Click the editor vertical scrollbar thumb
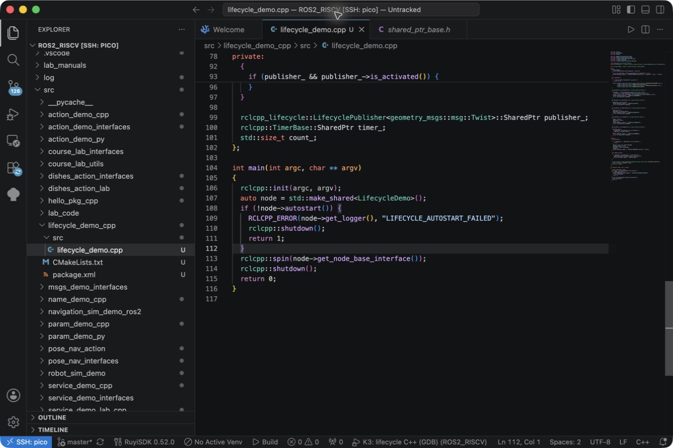The height and width of the screenshot is (448, 673). point(669,328)
